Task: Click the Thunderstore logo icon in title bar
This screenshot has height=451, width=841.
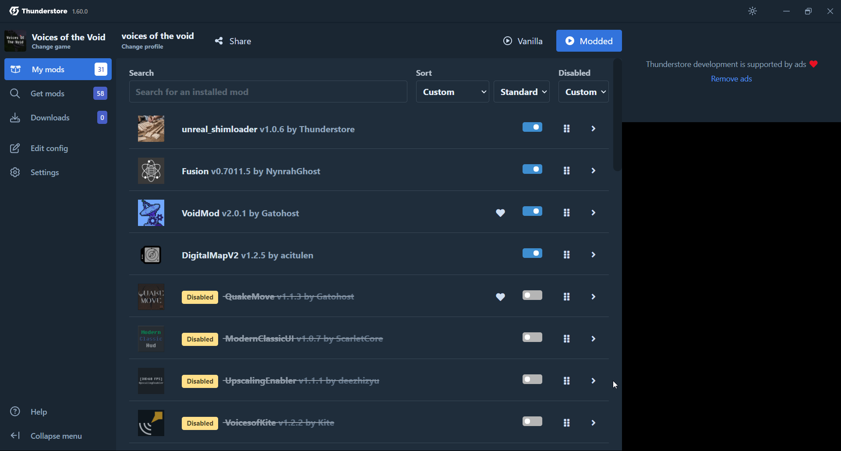Action: (14, 11)
